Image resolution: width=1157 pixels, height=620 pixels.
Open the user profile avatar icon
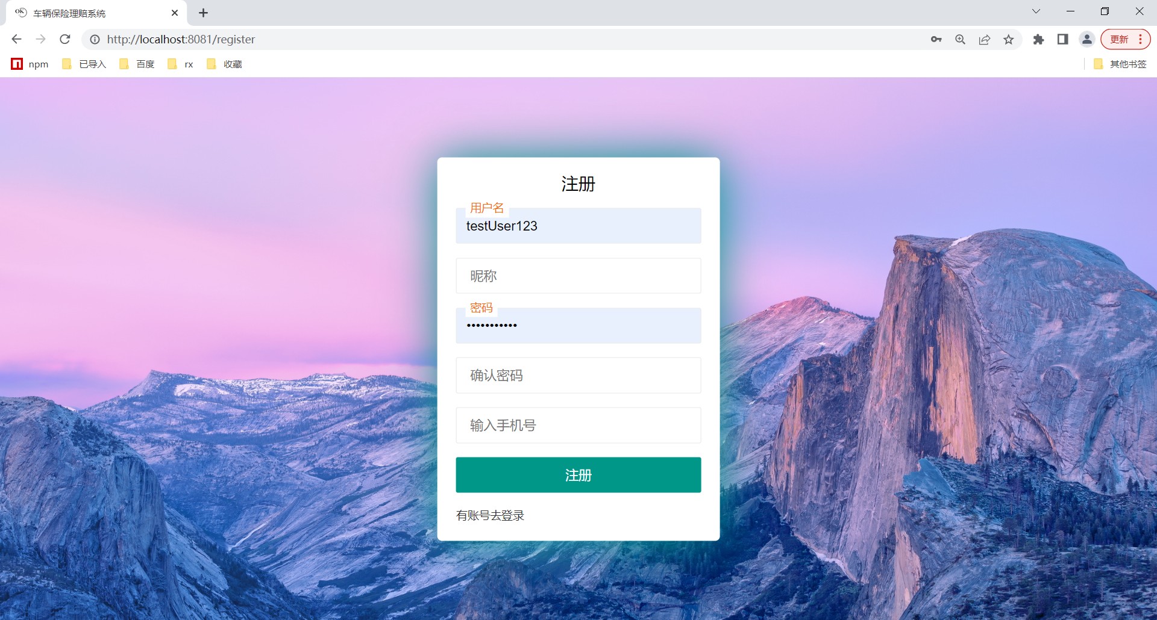click(1086, 39)
